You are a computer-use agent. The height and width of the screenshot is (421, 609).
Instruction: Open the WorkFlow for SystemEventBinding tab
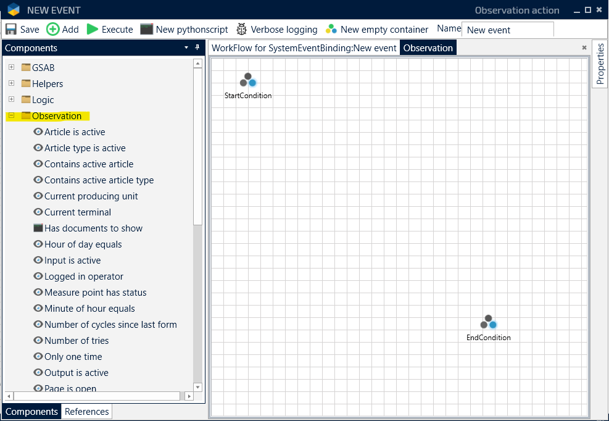tap(304, 48)
